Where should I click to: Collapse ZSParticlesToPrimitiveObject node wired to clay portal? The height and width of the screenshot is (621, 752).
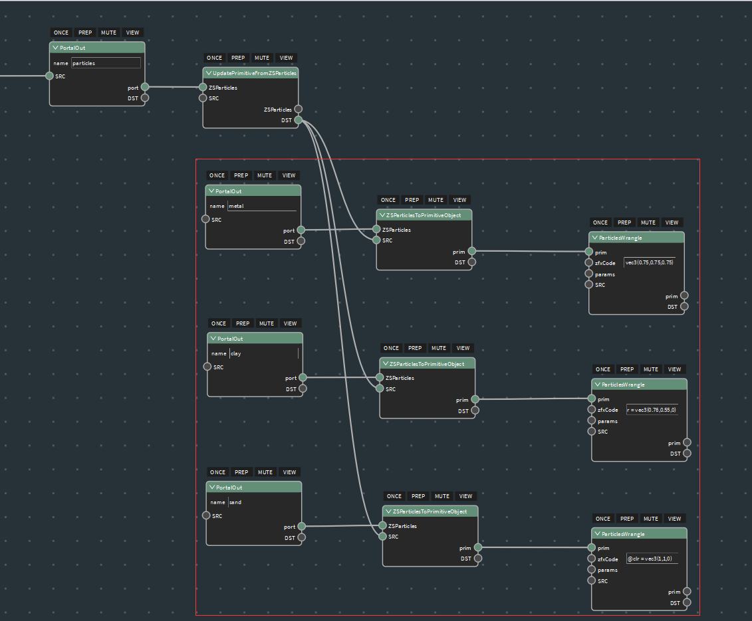386,364
